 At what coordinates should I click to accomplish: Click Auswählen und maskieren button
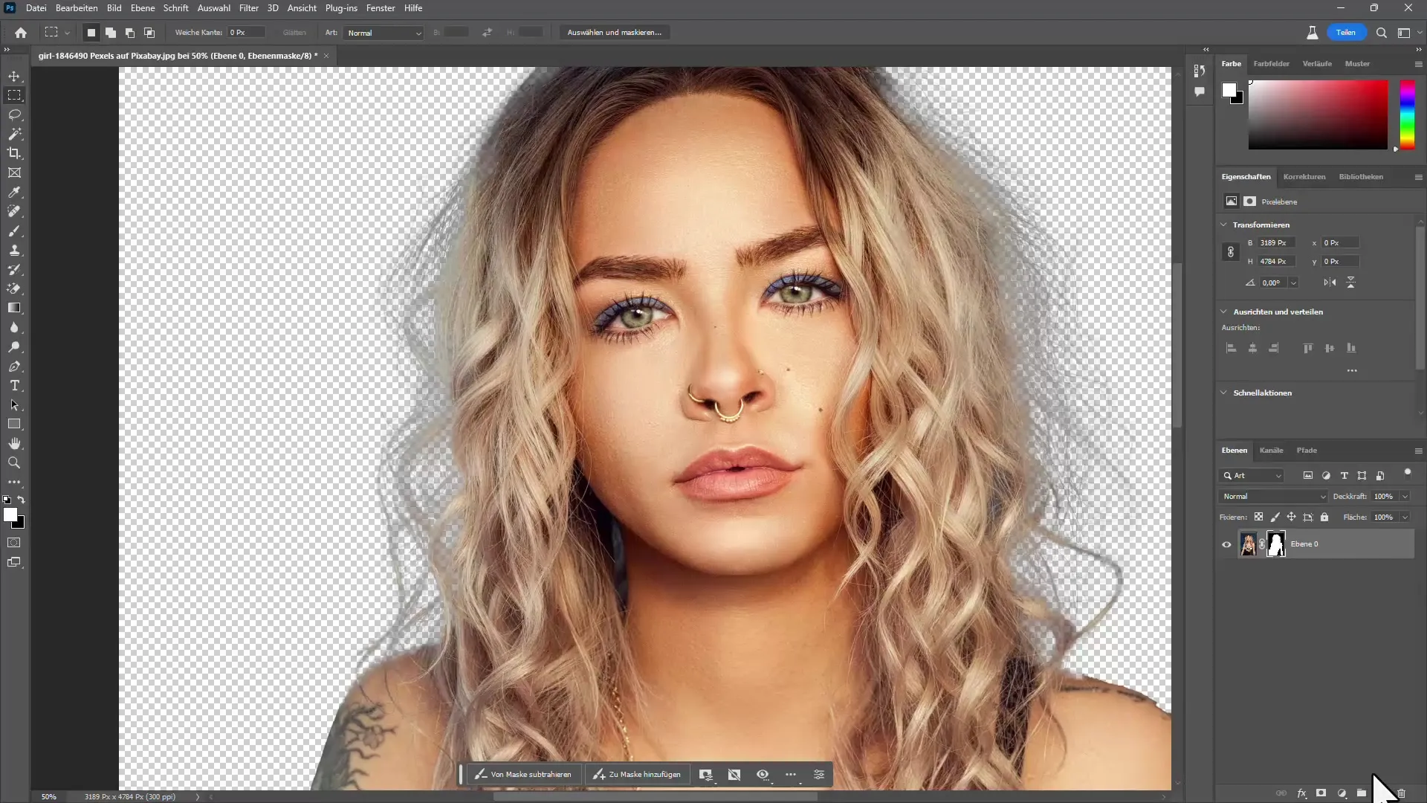[616, 33]
